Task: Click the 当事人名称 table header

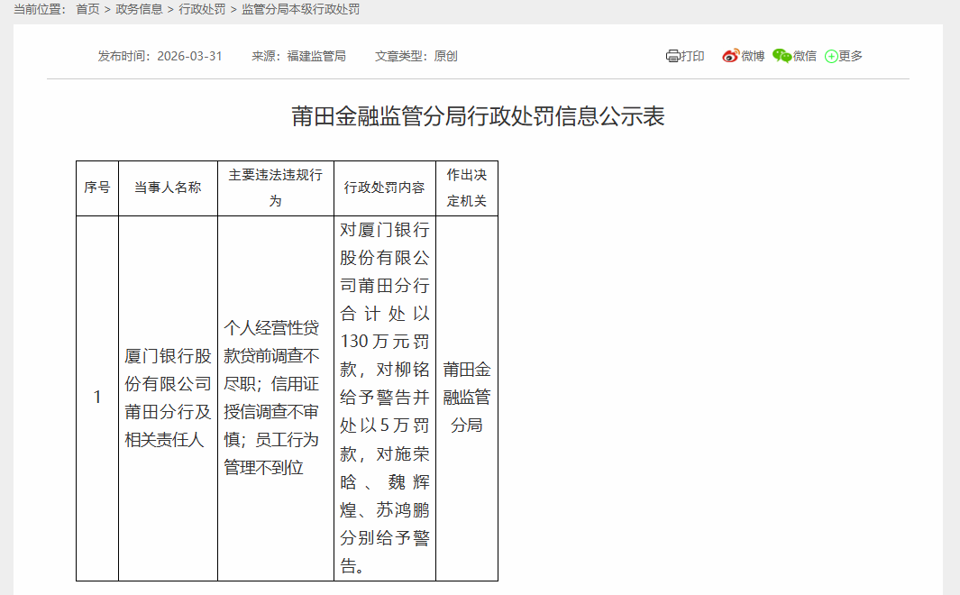Action: tap(168, 188)
